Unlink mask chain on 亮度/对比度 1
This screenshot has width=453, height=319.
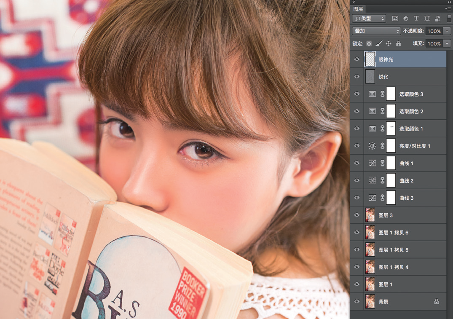[383, 146]
